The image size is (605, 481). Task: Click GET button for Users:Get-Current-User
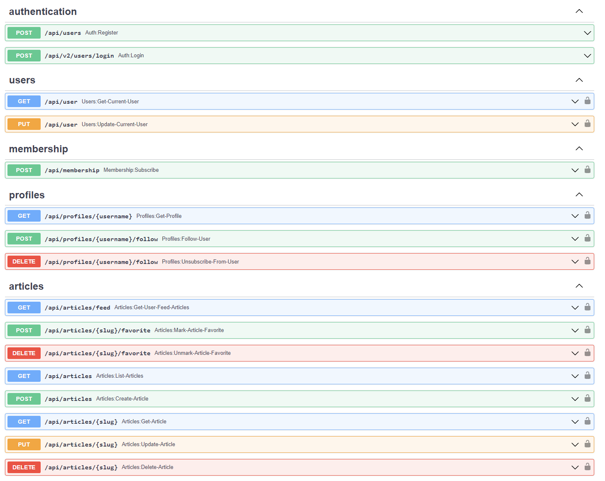(x=24, y=101)
